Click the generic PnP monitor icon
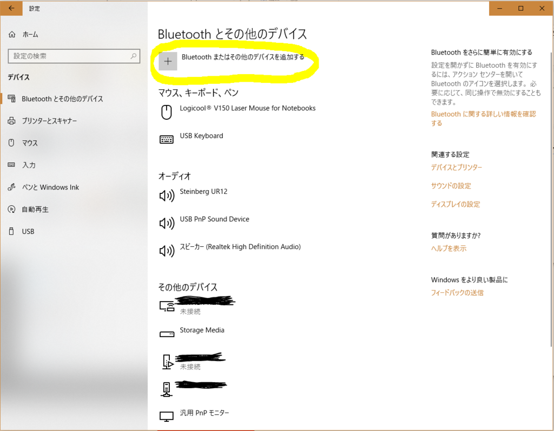The image size is (554, 431). [x=167, y=416]
